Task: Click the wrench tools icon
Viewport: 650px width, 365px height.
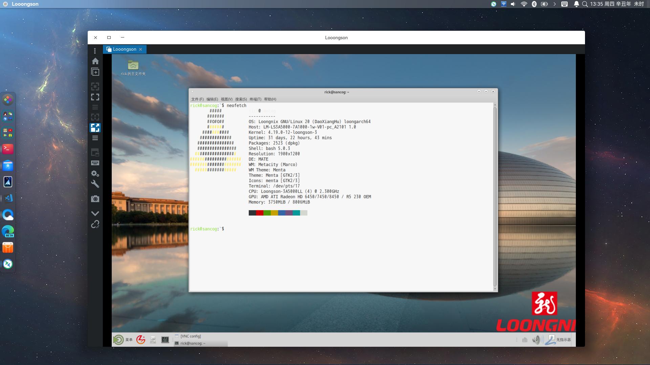Action: tap(95, 184)
